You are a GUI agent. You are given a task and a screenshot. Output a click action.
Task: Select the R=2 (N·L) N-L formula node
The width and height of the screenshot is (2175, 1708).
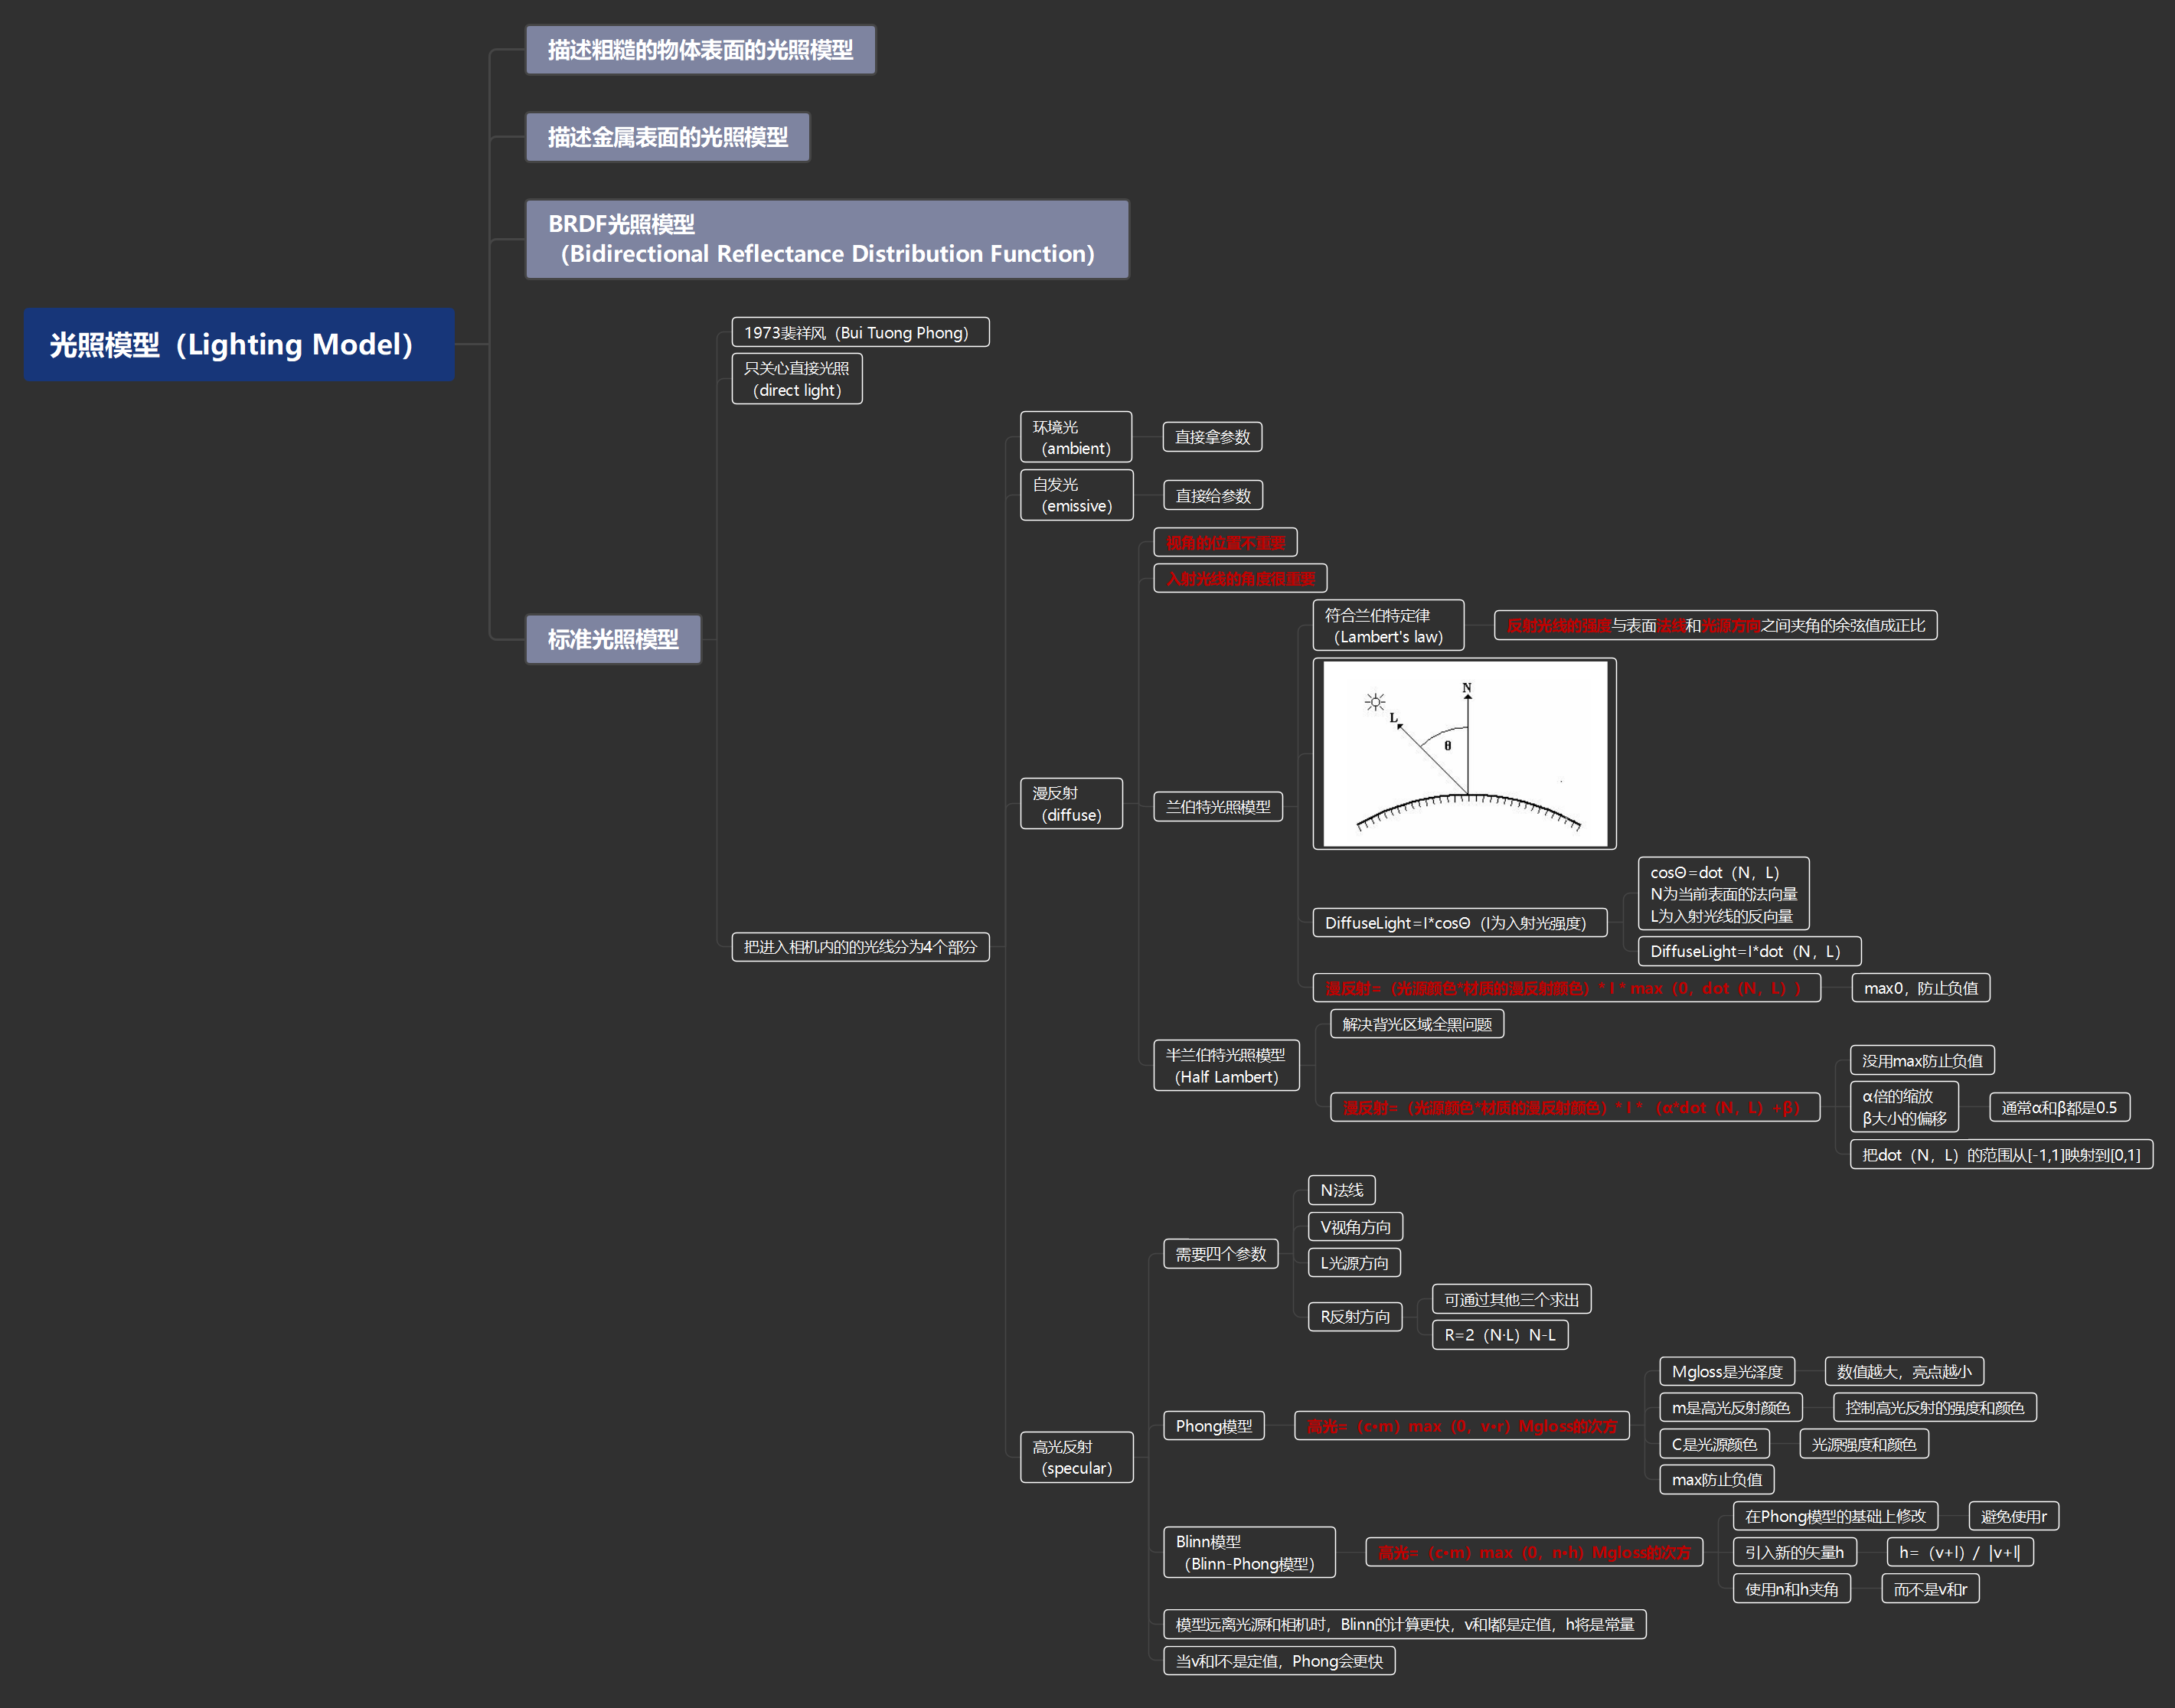(1500, 1335)
